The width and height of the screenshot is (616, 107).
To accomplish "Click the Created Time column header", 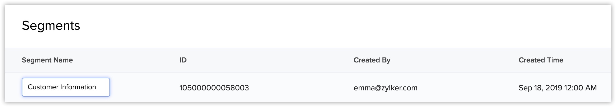I will (x=541, y=60).
